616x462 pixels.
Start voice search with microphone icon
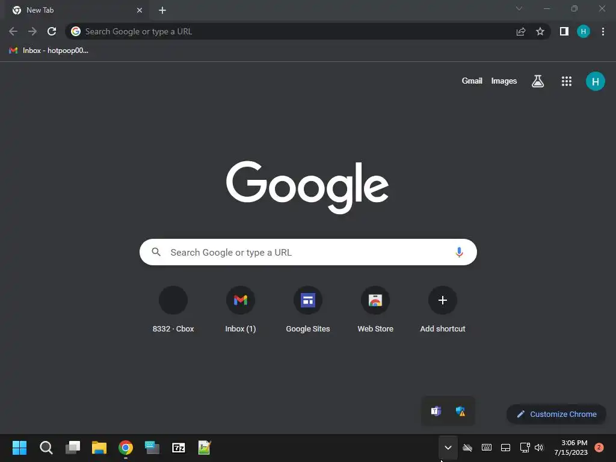(459, 252)
